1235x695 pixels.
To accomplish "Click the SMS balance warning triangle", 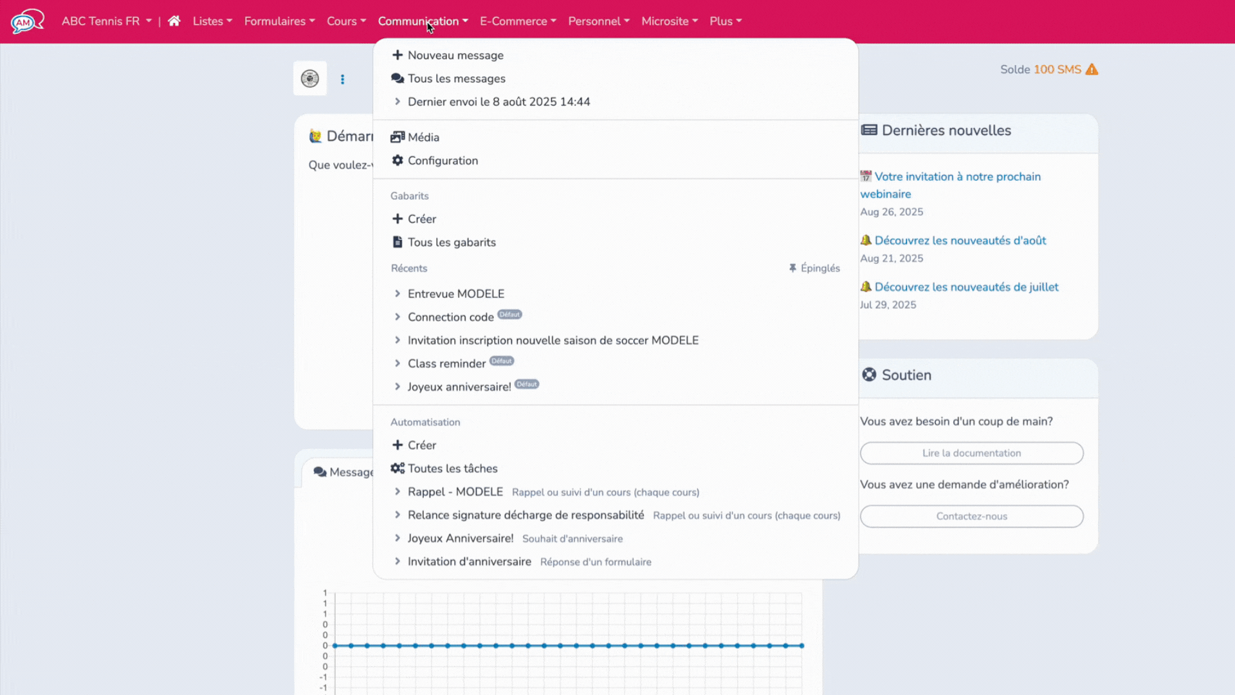I will point(1092,69).
